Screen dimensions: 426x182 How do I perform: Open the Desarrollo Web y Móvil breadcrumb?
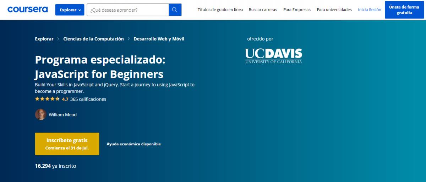(x=159, y=39)
